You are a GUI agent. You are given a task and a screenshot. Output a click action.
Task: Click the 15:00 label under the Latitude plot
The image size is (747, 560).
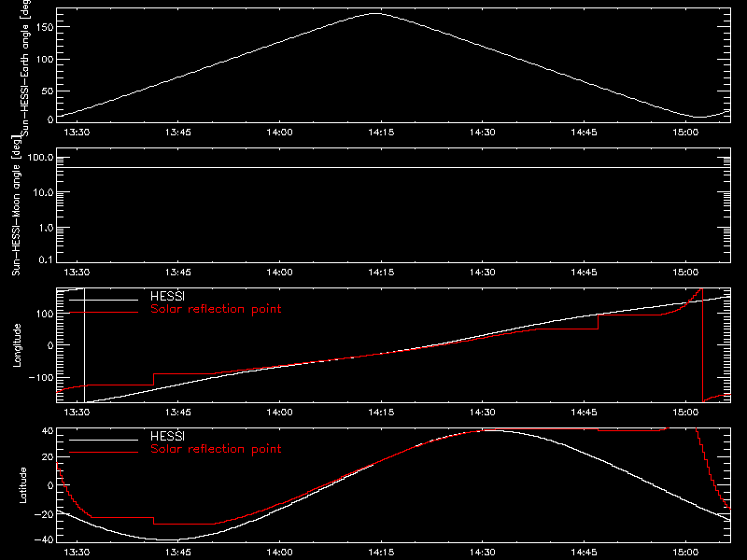pyautogui.click(x=685, y=552)
